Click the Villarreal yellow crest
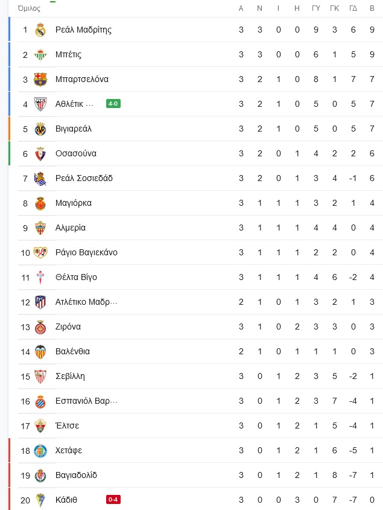The image size is (383, 510). (40, 129)
